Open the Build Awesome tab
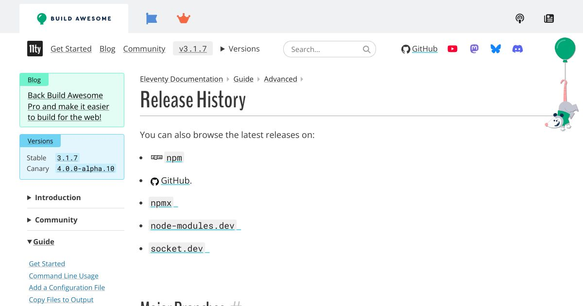 pos(74,18)
